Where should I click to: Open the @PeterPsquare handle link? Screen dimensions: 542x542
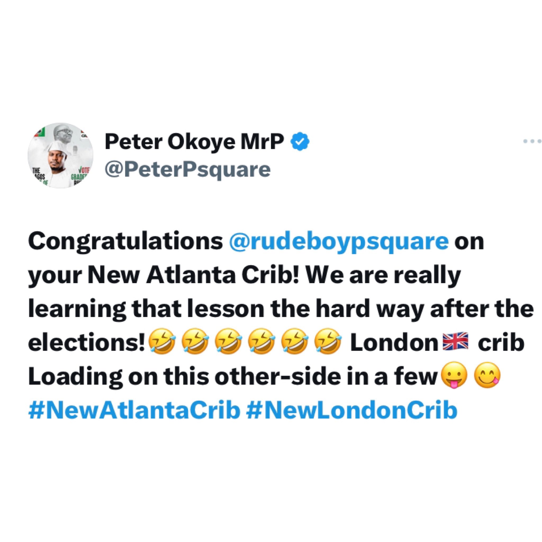[187, 169]
